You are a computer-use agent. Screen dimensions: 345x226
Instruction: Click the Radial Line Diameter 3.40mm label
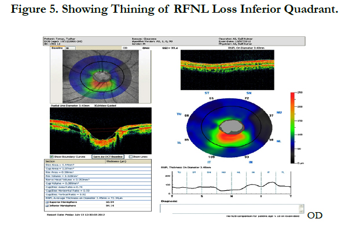click(x=70, y=106)
